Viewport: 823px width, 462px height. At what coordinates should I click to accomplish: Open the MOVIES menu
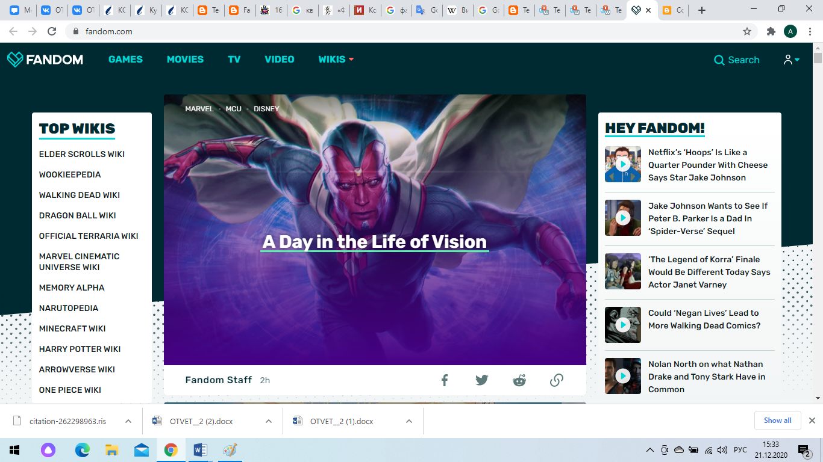point(185,60)
